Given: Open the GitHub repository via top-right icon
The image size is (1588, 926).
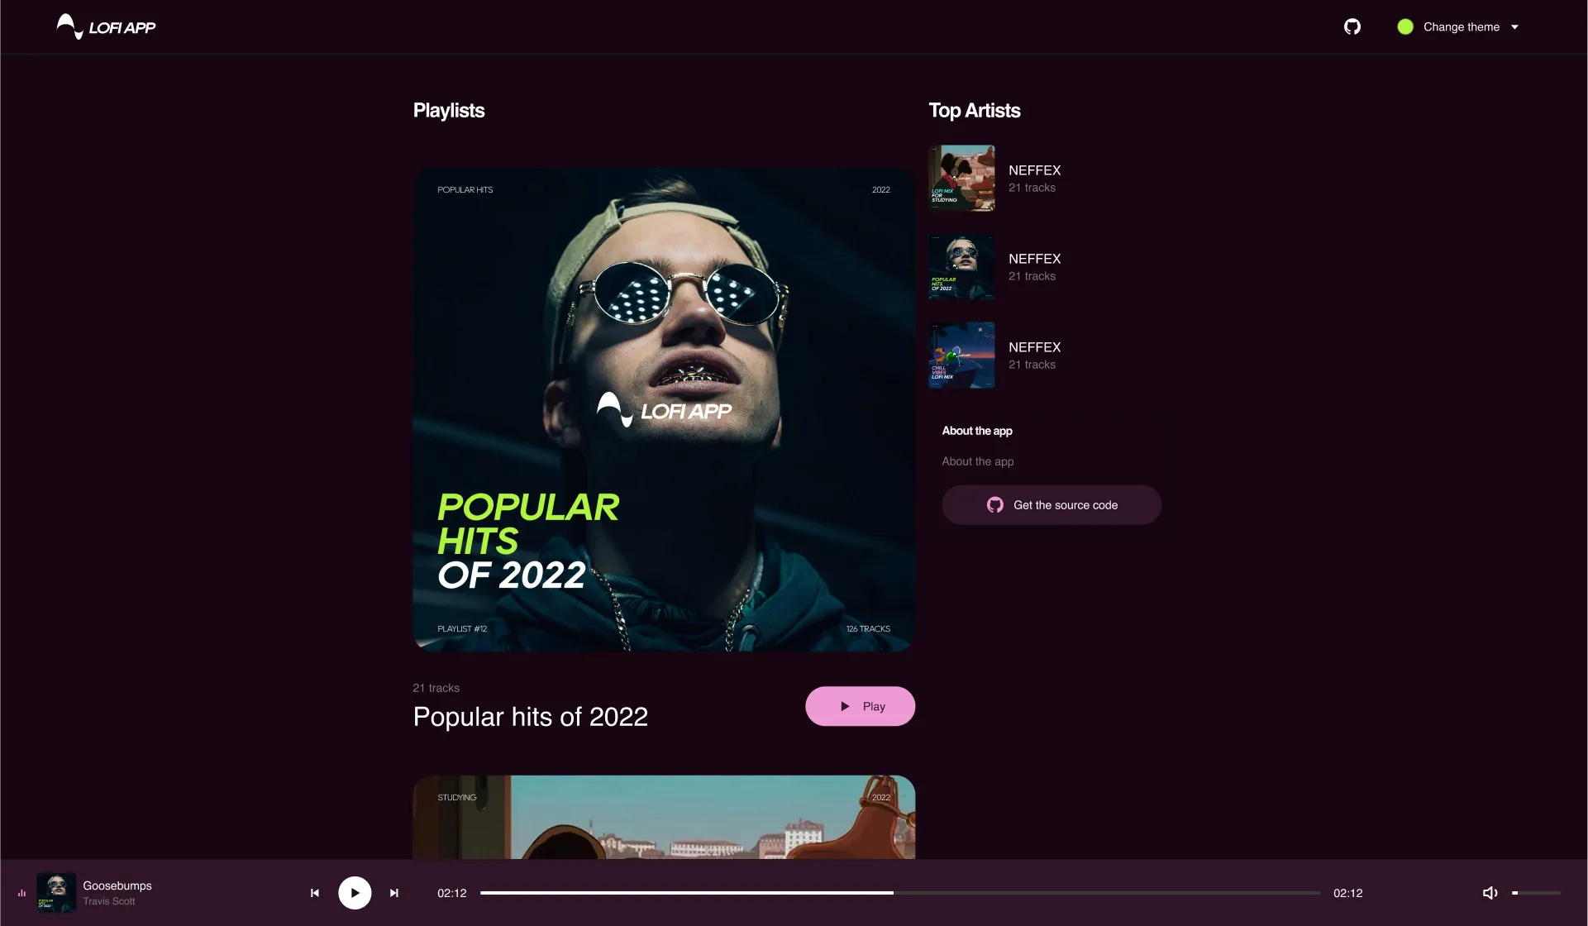Looking at the screenshot, I should [1353, 26].
